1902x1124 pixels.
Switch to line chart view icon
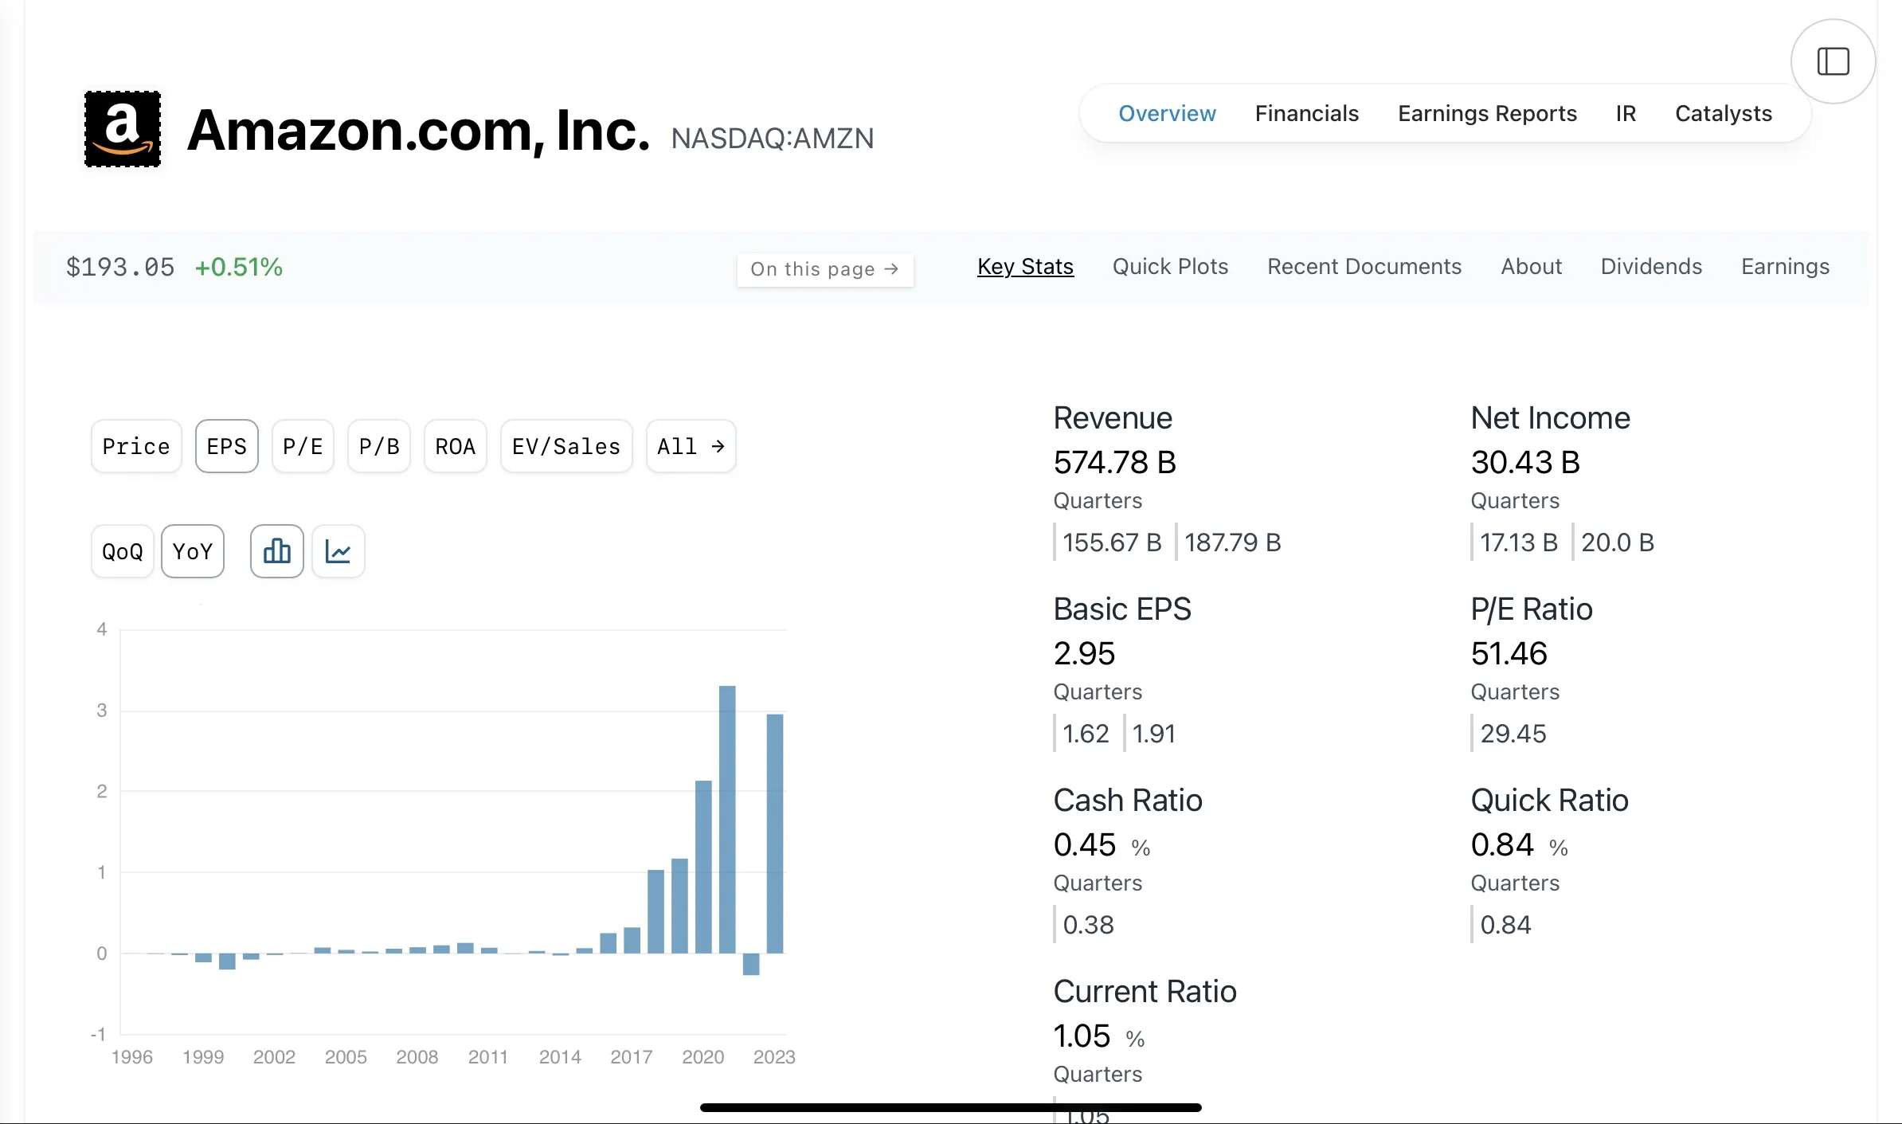339,551
